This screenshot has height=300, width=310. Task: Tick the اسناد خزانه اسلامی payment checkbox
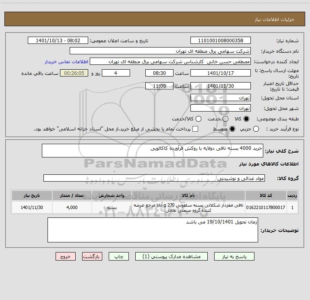[195, 129]
